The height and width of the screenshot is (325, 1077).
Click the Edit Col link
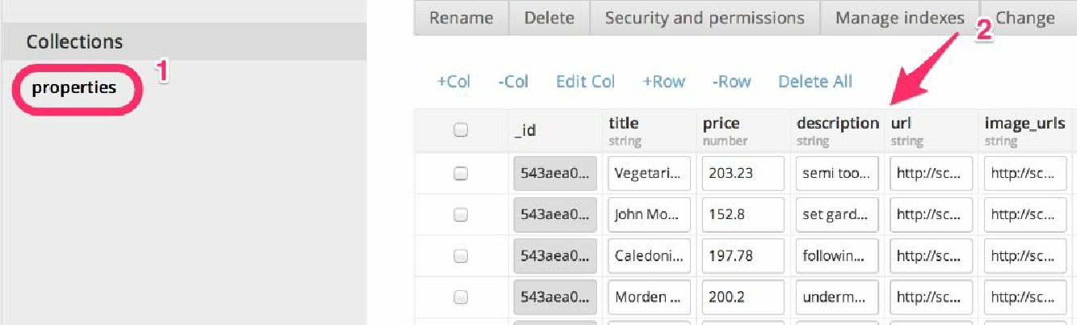tap(586, 82)
